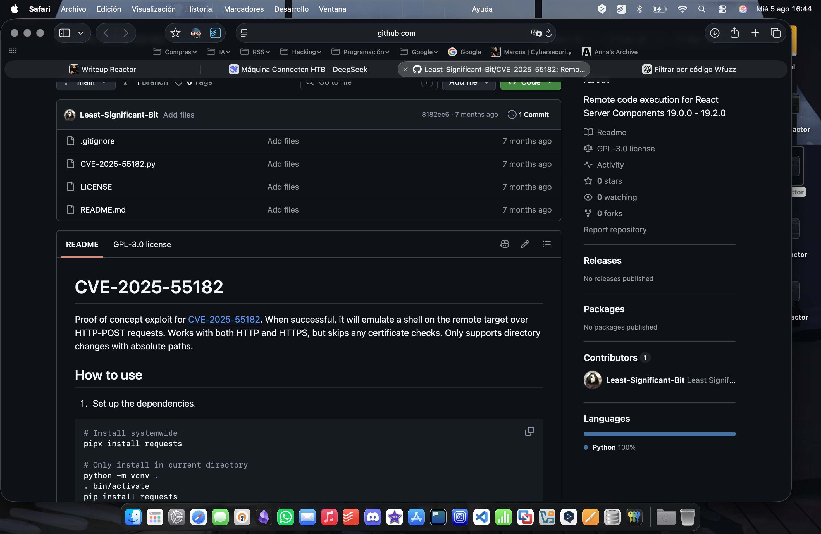Open the Archivo menu
Image resolution: width=821 pixels, height=534 pixels.
pyautogui.click(x=73, y=9)
